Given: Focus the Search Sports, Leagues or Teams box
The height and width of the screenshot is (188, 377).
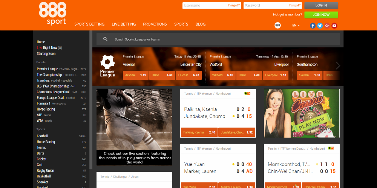Looking at the screenshot, I should [x=218, y=39].
